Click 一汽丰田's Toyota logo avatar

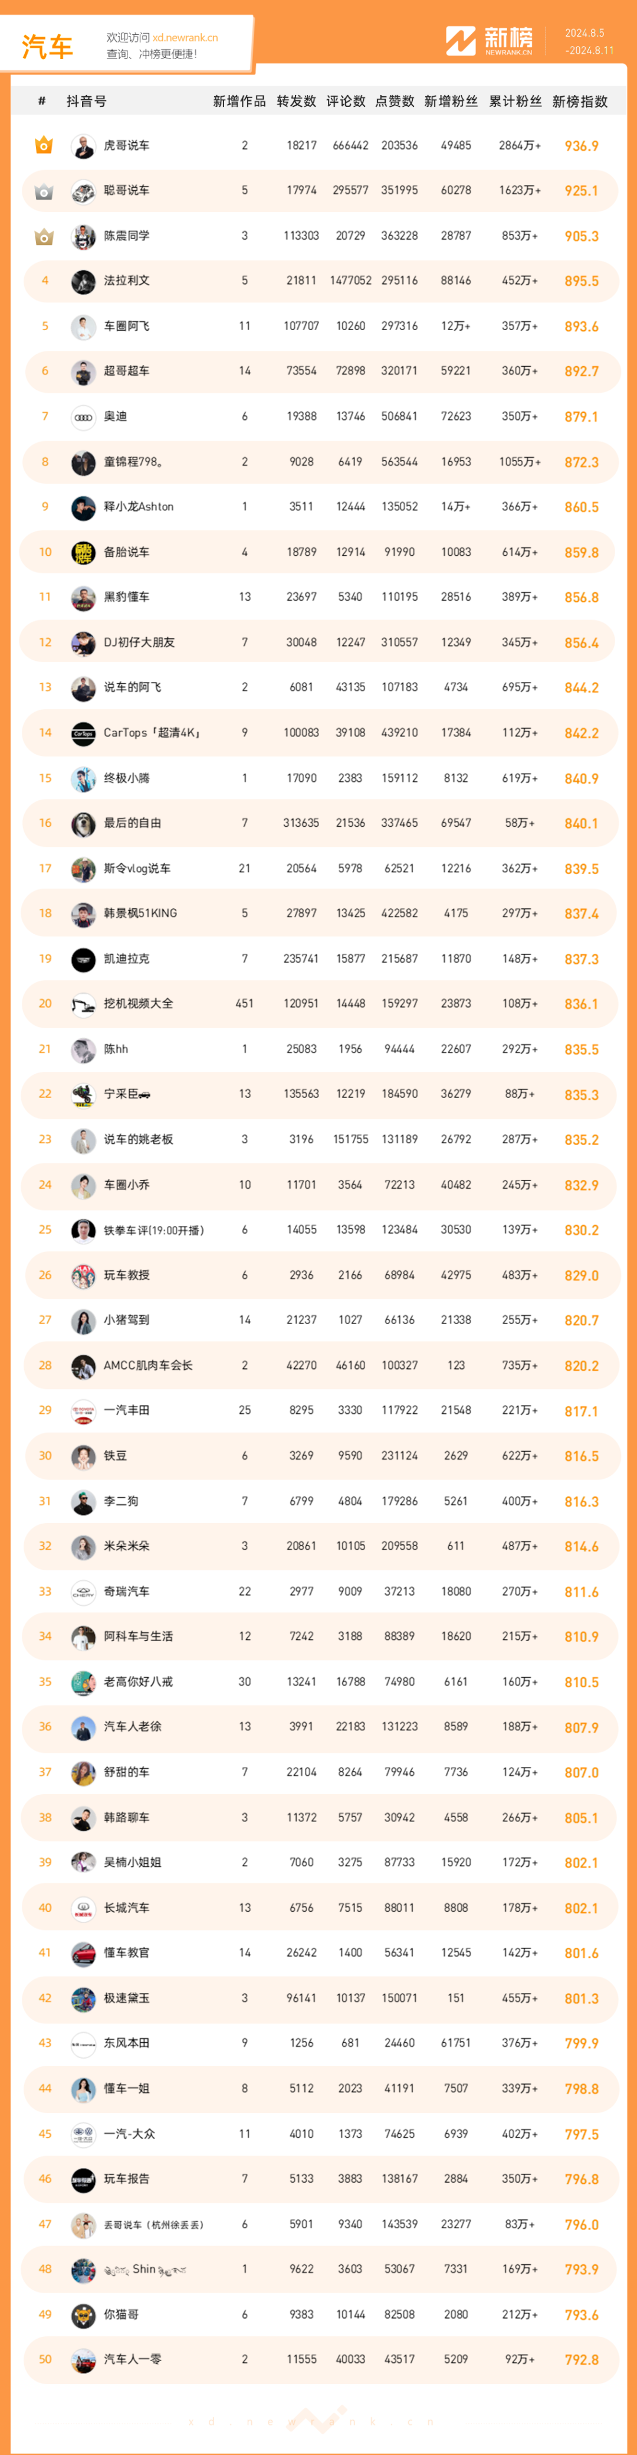click(x=84, y=1411)
